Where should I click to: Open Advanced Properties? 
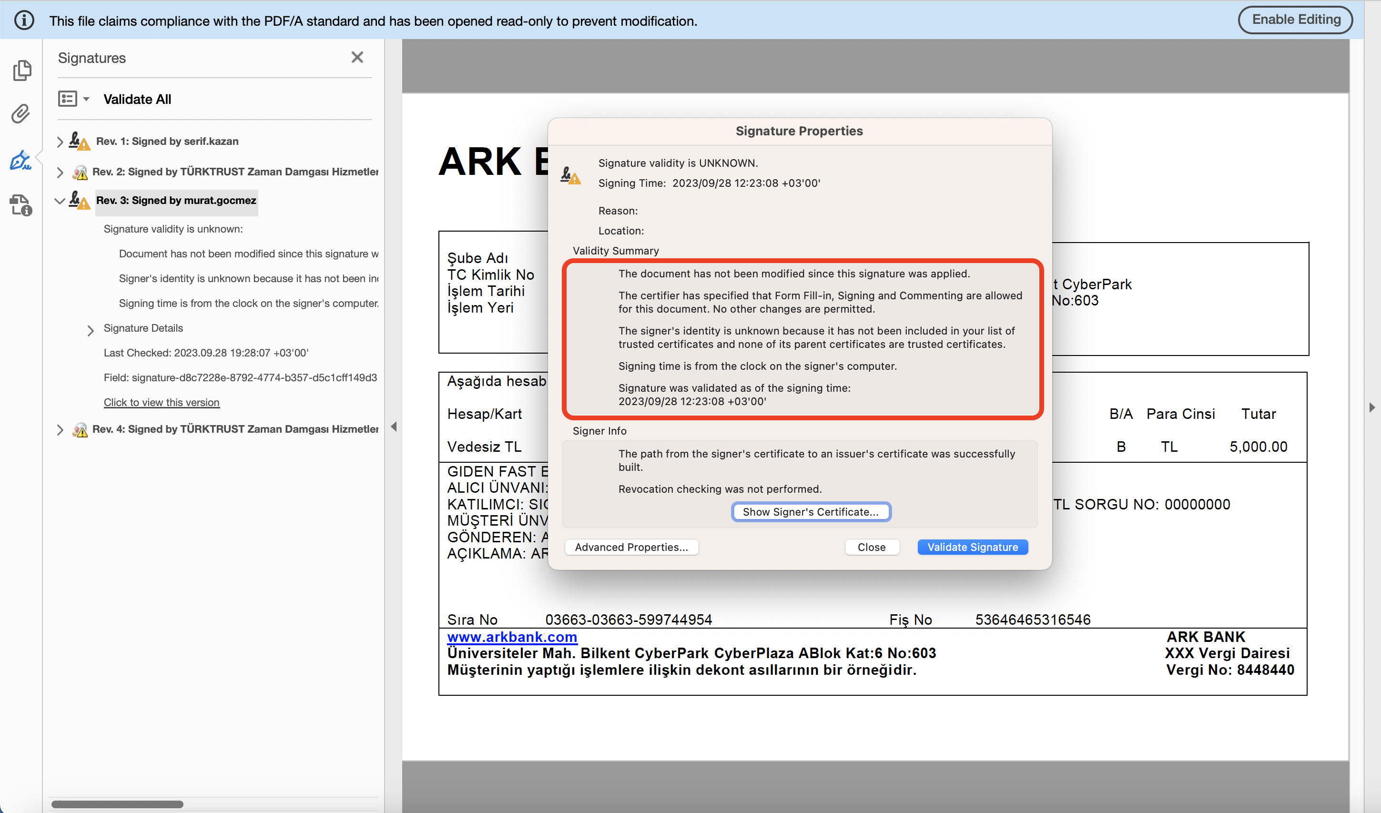[x=631, y=547]
